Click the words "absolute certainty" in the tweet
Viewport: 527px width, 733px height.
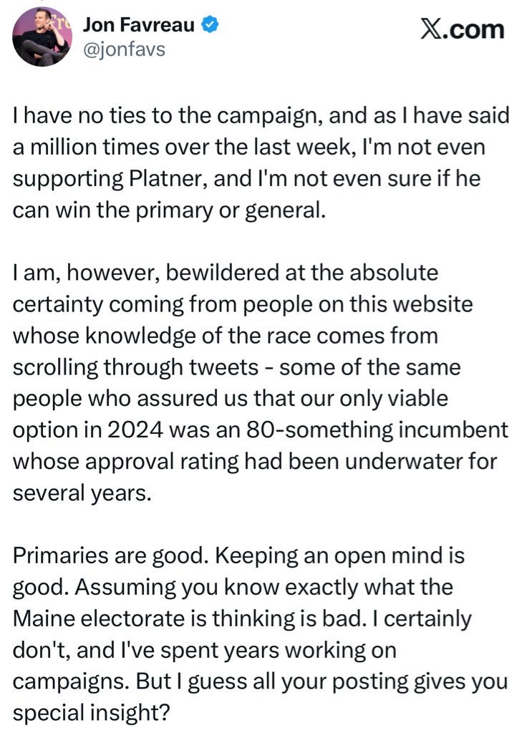[x=405, y=273]
